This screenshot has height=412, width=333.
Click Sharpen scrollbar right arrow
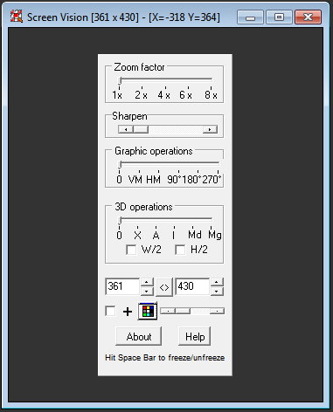point(210,129)
